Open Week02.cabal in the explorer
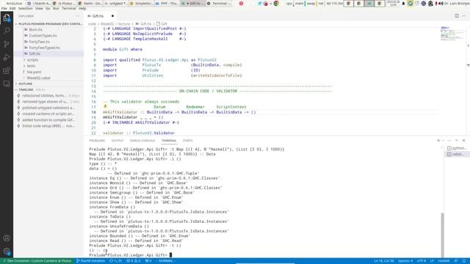 pos(38,78)
